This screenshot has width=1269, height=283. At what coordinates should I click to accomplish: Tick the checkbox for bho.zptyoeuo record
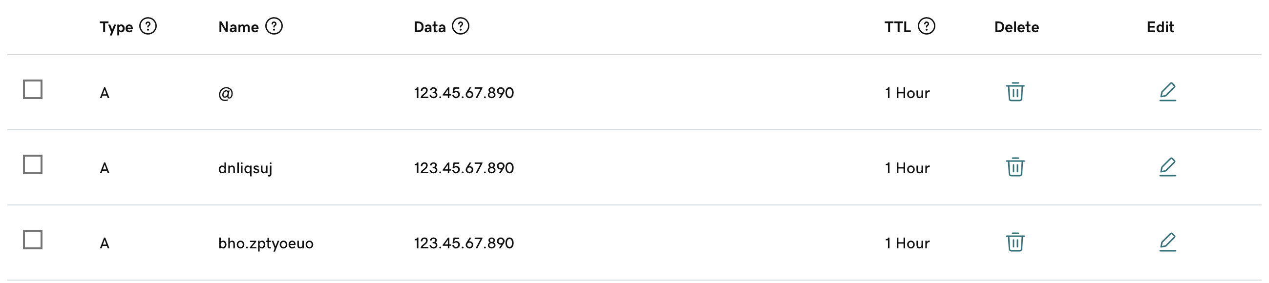coord(33,240)
